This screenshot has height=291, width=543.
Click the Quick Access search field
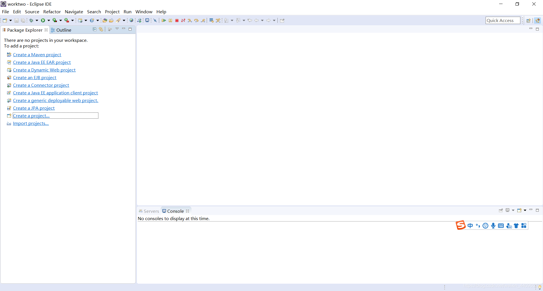[503, 20]
